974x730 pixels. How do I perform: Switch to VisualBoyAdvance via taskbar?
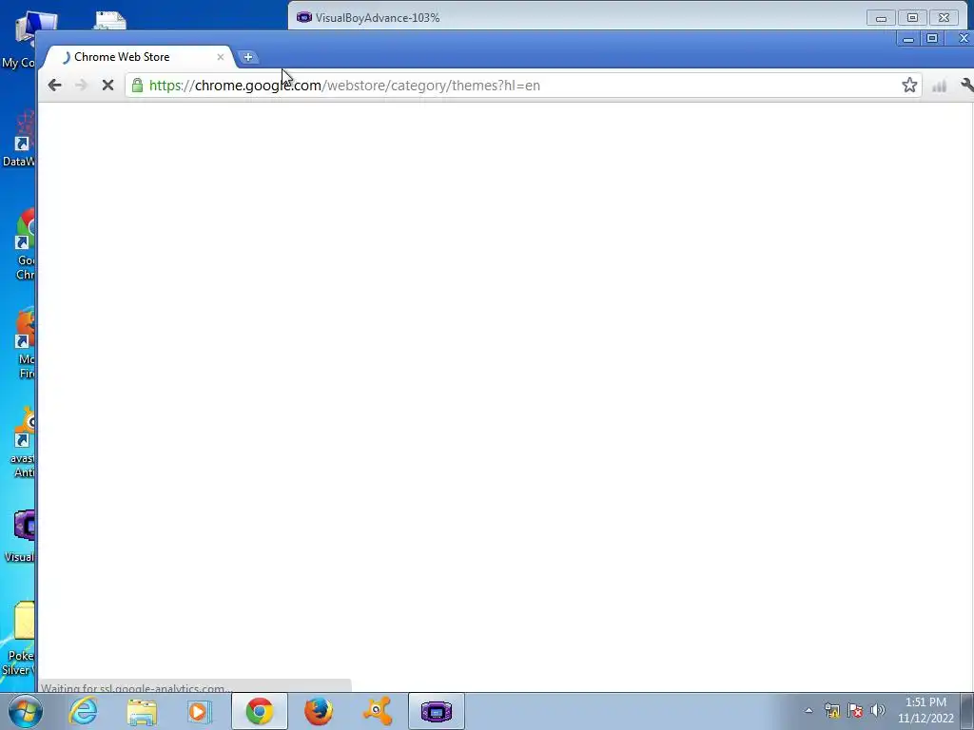coord(436,711)
